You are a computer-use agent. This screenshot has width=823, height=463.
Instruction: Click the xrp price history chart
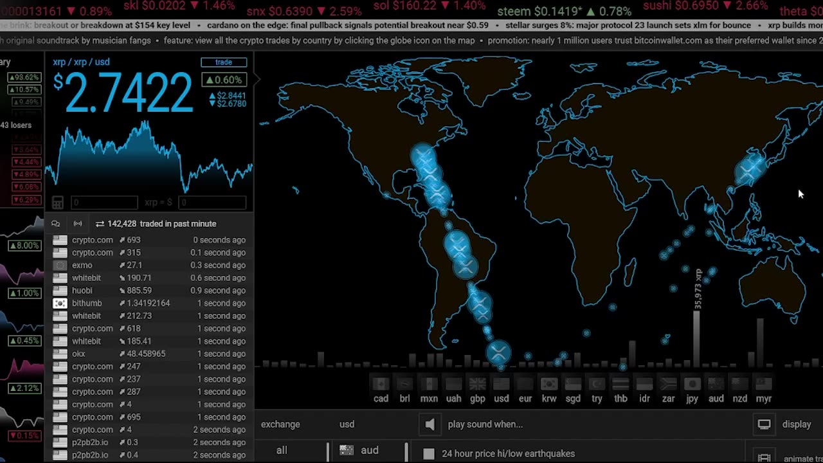coord(149,158)
